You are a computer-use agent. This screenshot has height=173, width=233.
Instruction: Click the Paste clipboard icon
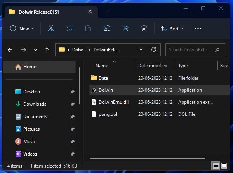click(x=88, y=28)
